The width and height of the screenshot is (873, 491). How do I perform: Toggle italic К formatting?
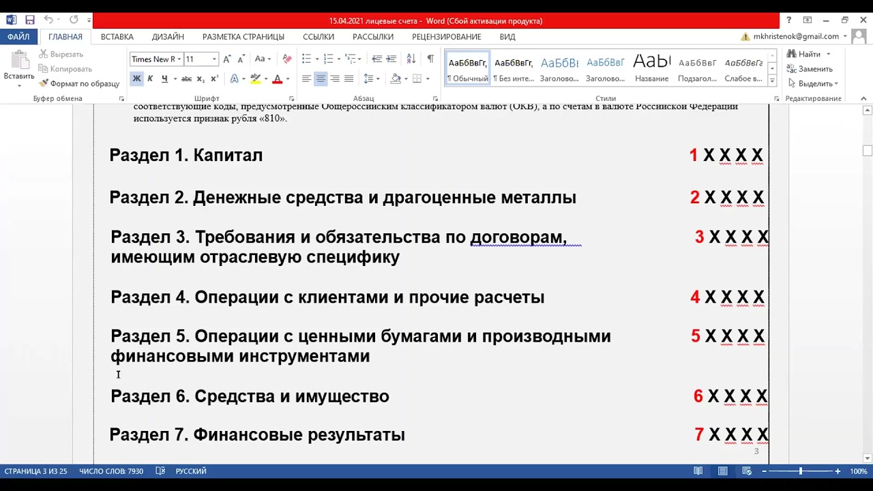pyautogui.click(x=150, y=79)
